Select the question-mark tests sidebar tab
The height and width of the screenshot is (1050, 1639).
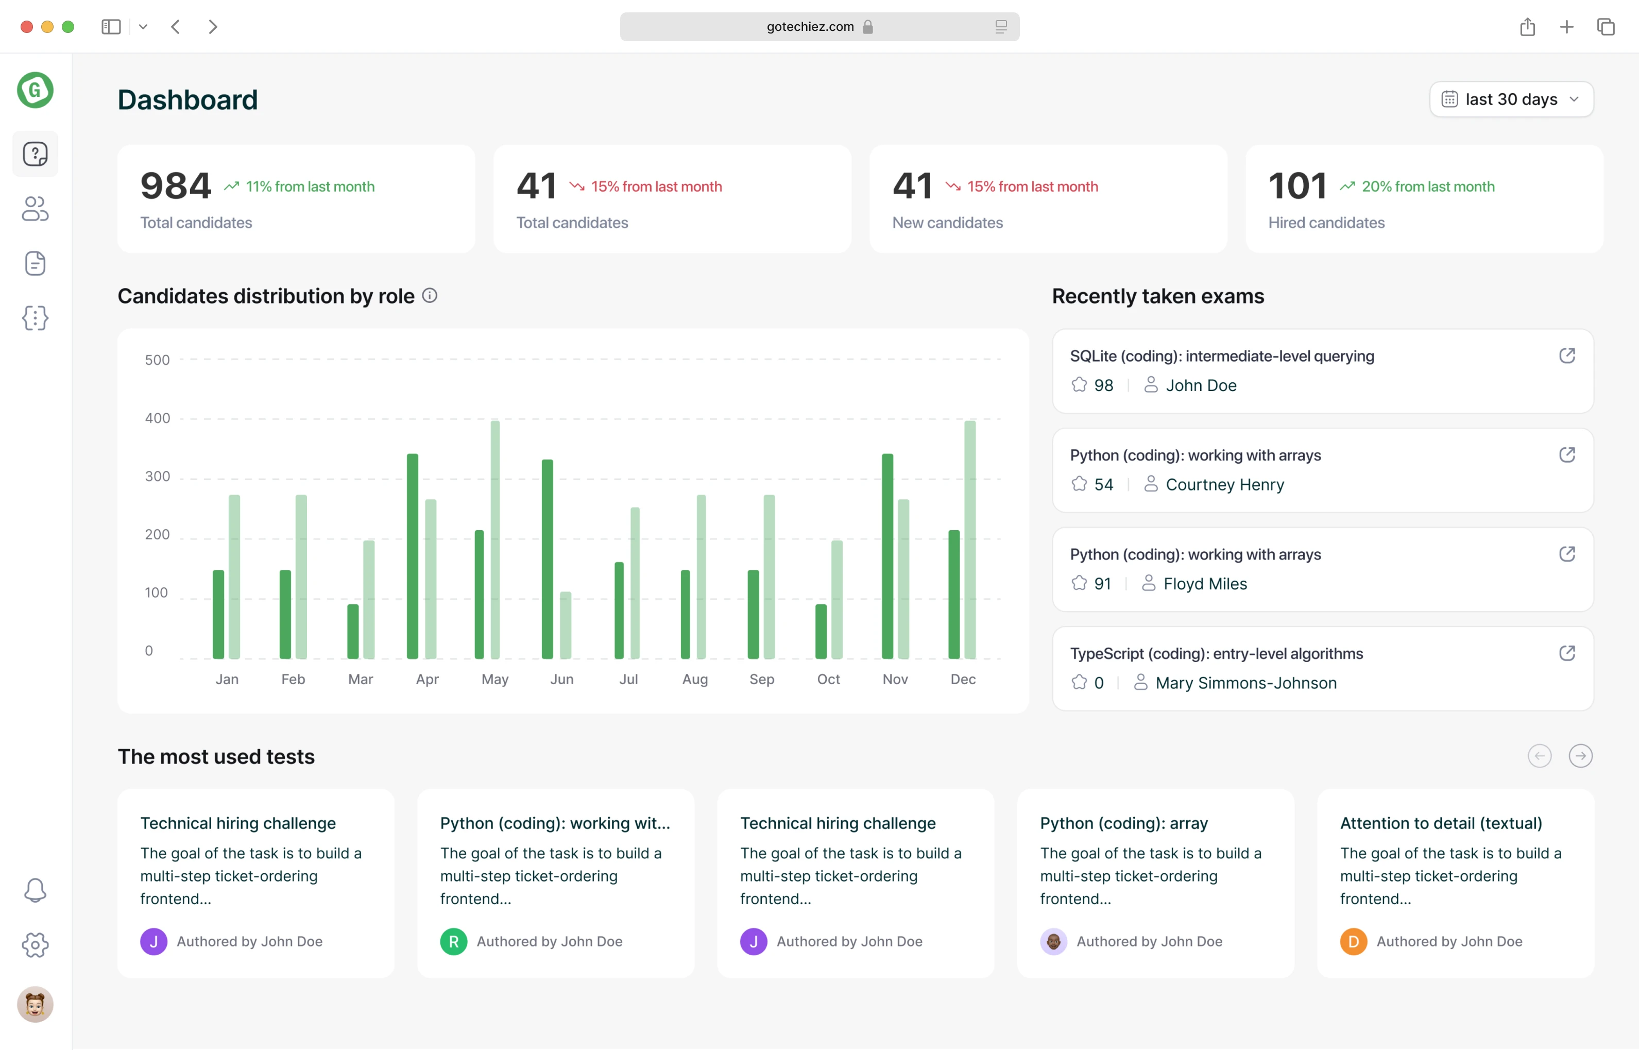click(x=35, y=154)
